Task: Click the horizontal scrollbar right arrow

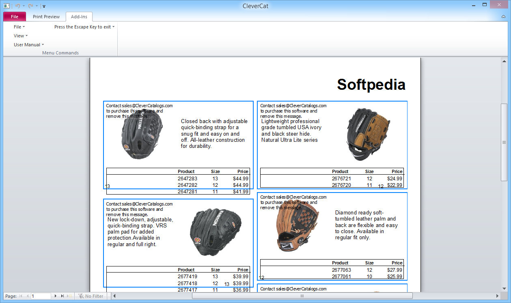Action: point(498,296)
